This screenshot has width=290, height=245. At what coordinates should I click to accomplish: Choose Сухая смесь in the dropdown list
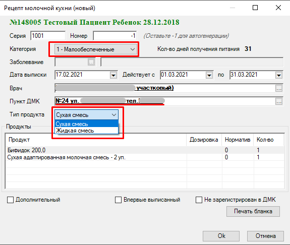(x=86, y=124)
